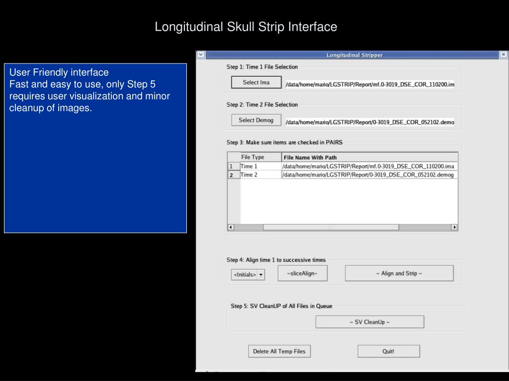
Task: Click the horizontal scrollbar thumb in file table
Action: 331,227
